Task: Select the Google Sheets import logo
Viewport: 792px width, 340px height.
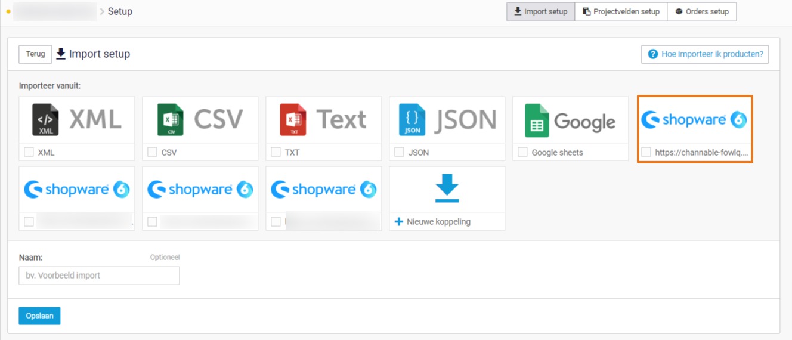Action: tap(570, 120)
